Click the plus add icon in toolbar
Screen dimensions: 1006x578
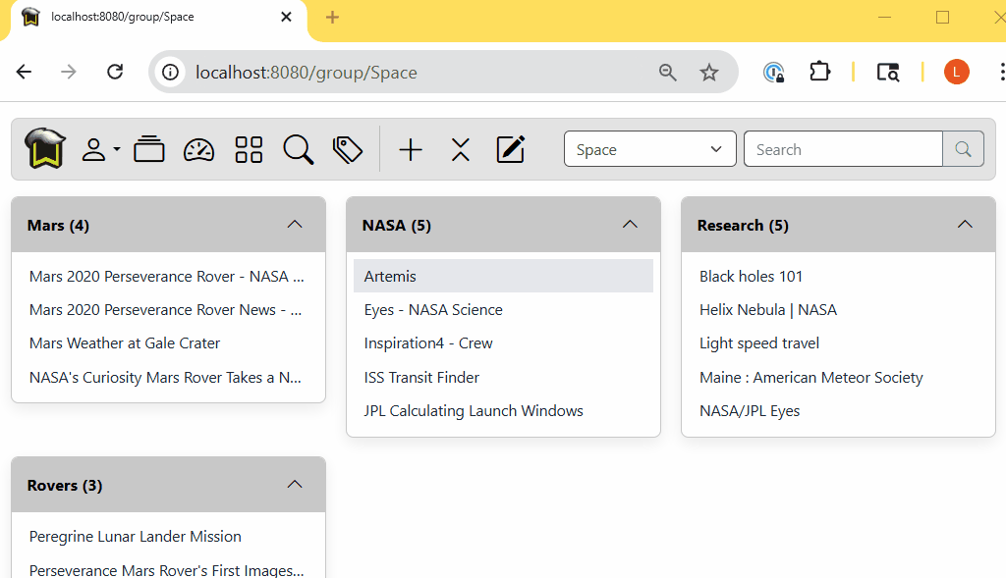coord(411,150)
